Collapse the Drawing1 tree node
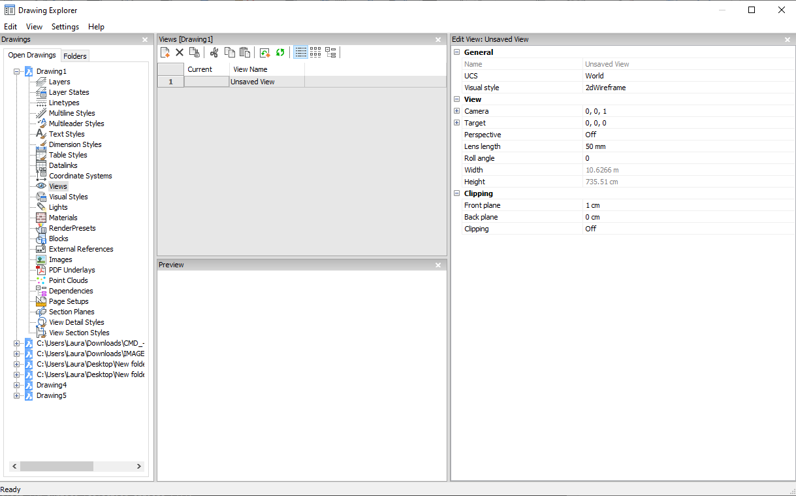Viewport: 796px width, 496px height. [16, 71]
